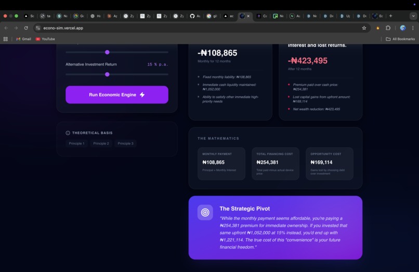Open the Principle 2 chip

click(101, 144)
